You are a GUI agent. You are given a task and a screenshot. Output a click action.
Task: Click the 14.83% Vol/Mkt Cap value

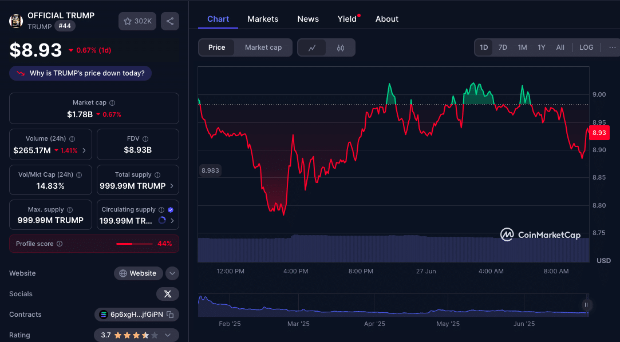click(50, 186)
